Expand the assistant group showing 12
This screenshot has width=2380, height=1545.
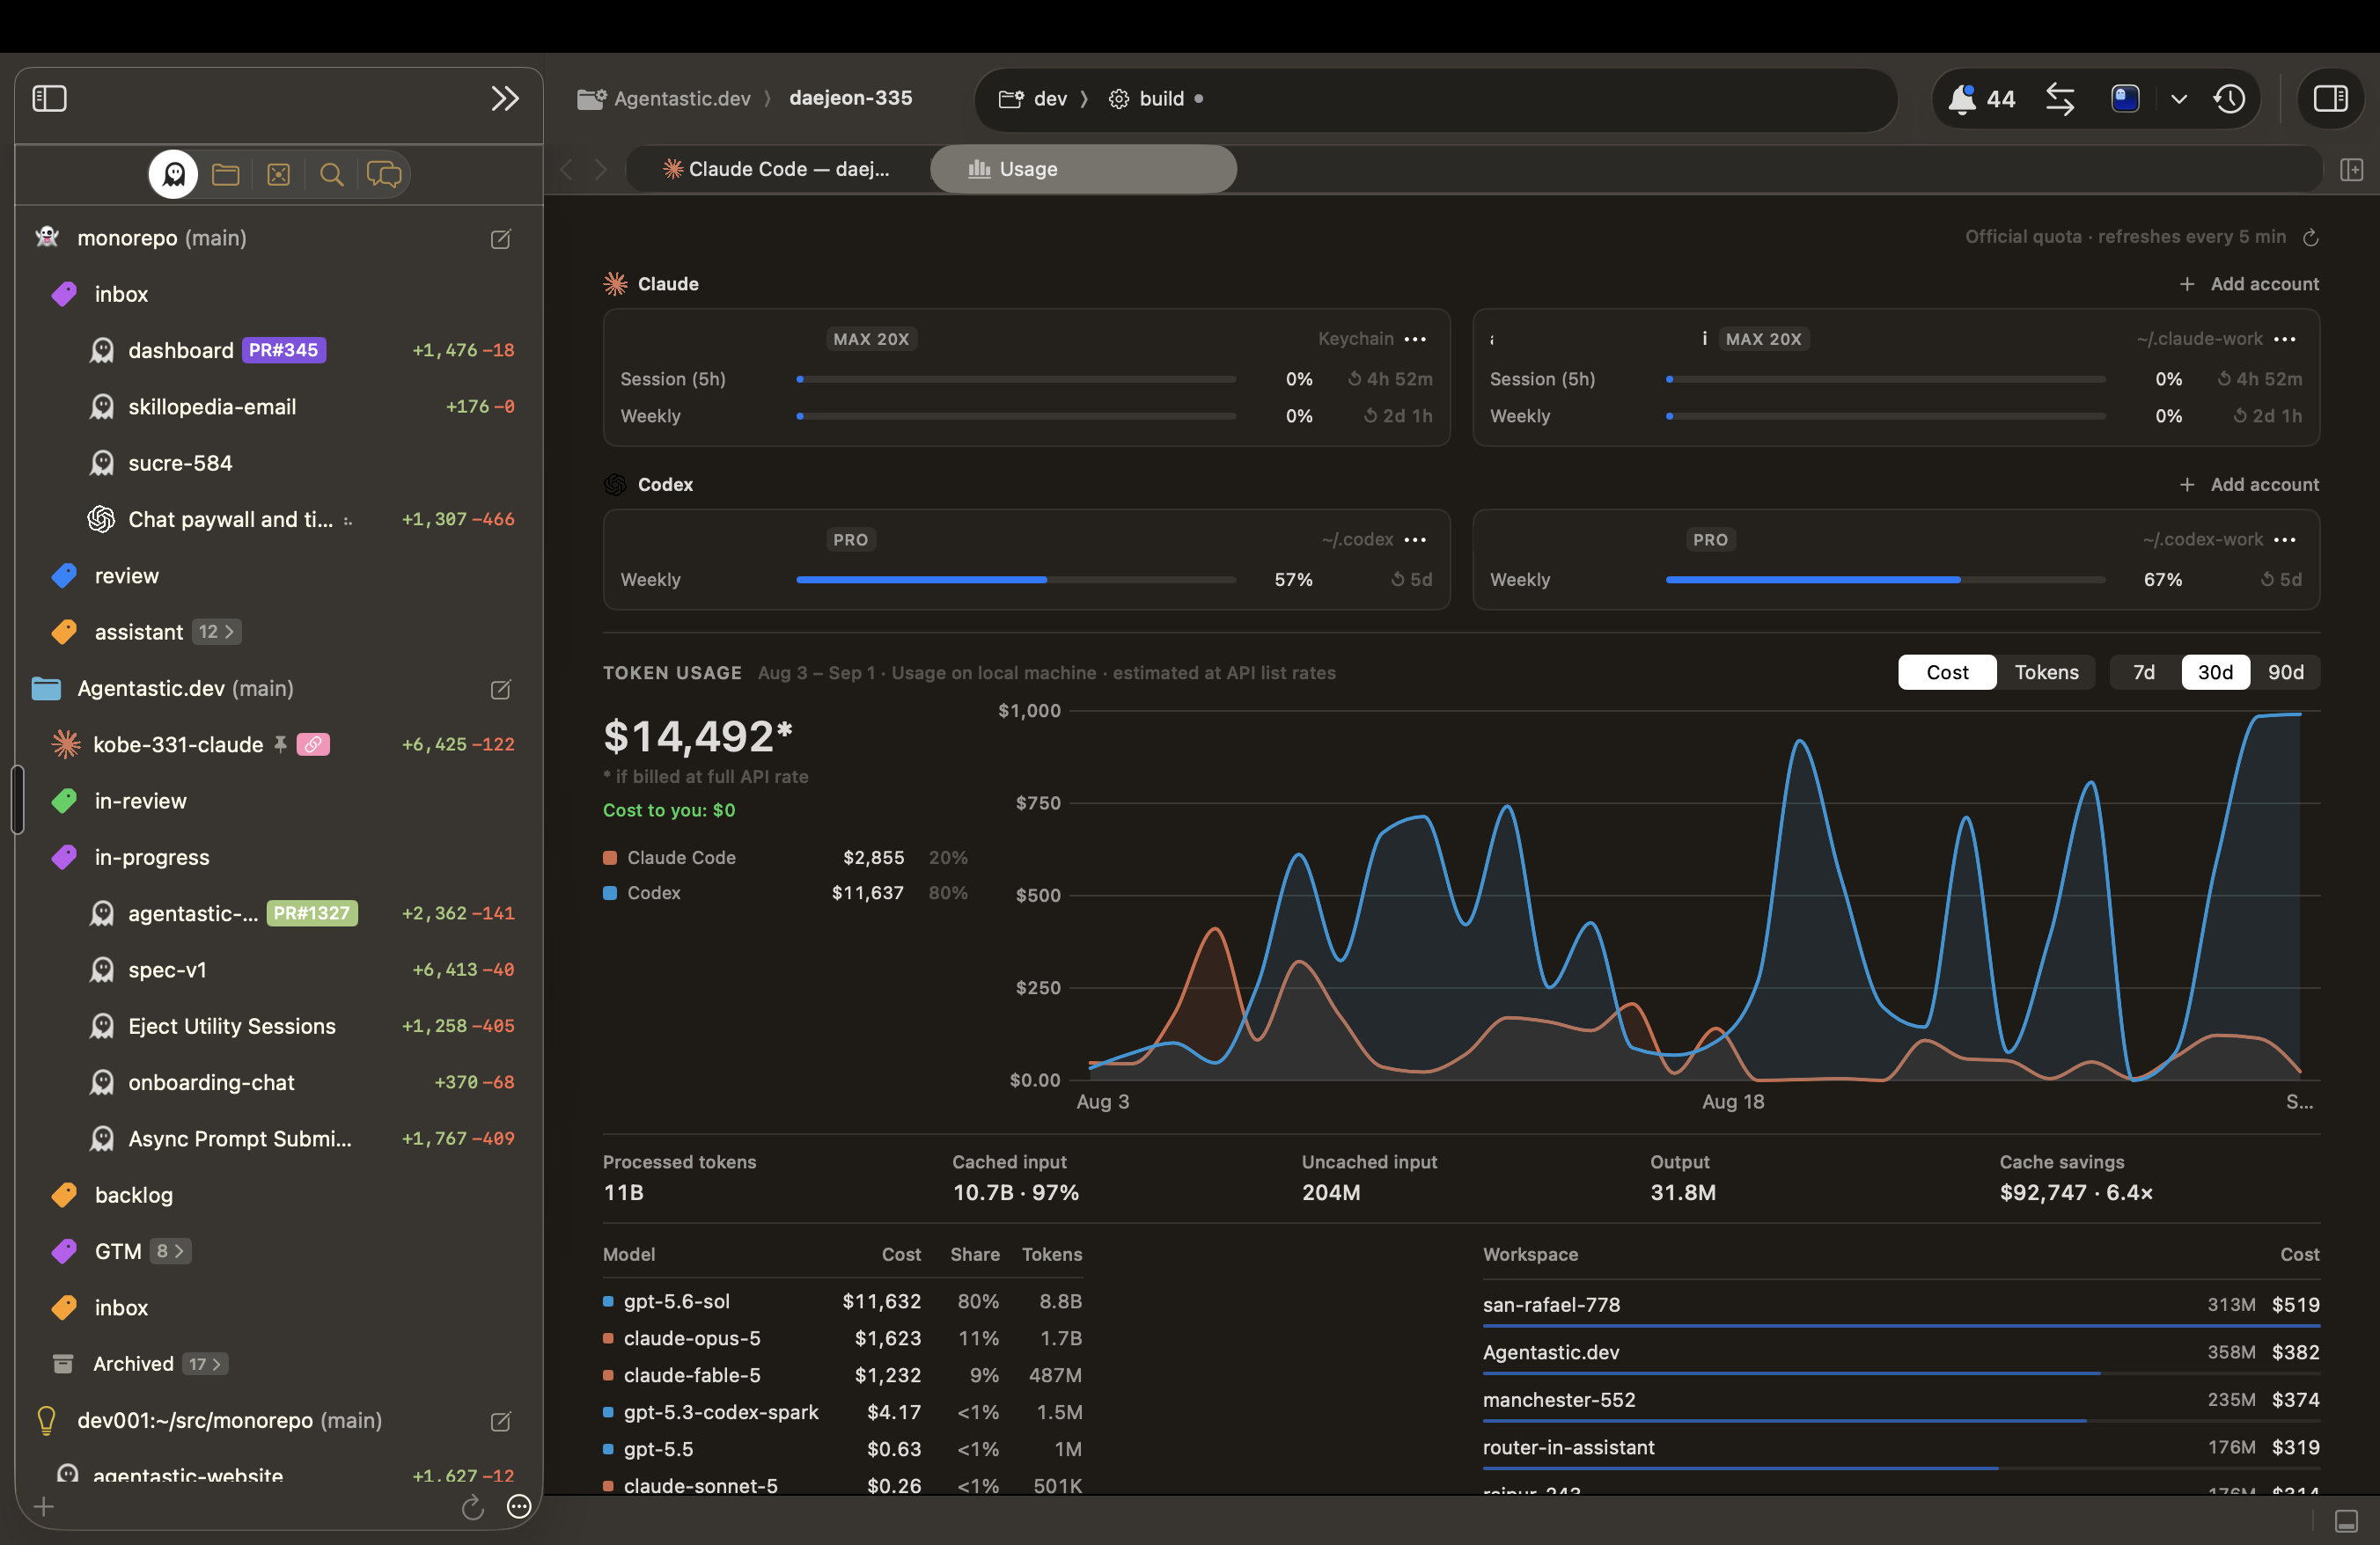[216, 632]
